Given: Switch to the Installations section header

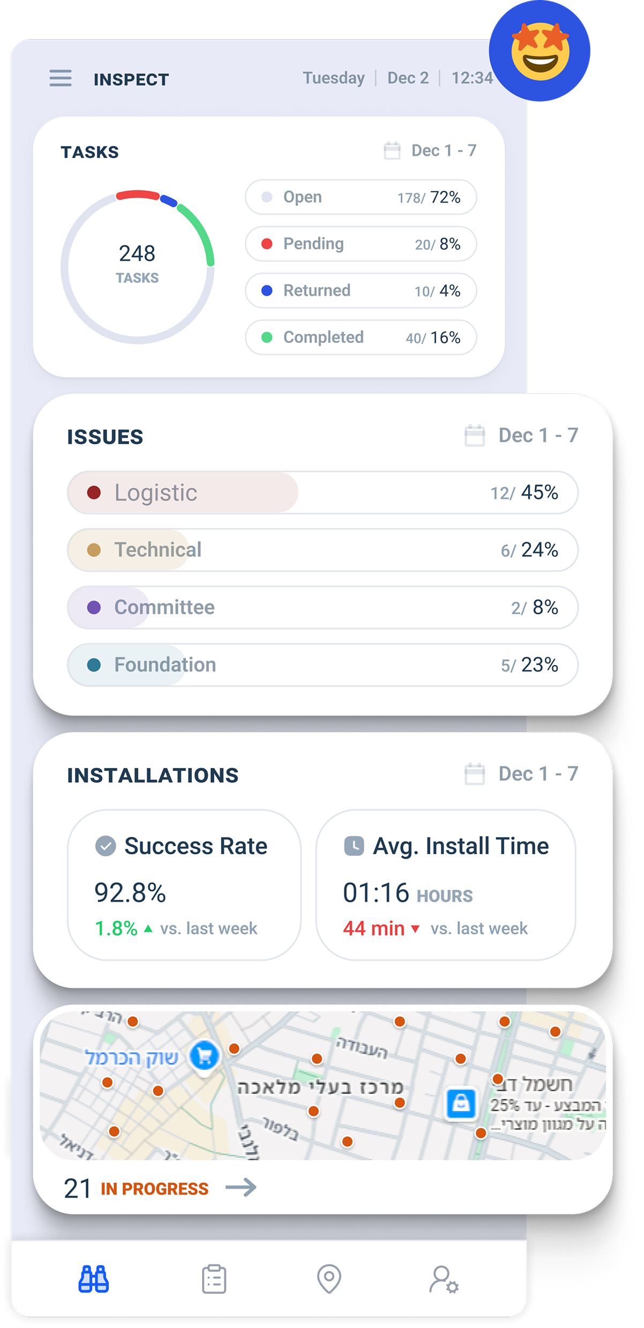Looking at the screenshot, I should [153, 775].
